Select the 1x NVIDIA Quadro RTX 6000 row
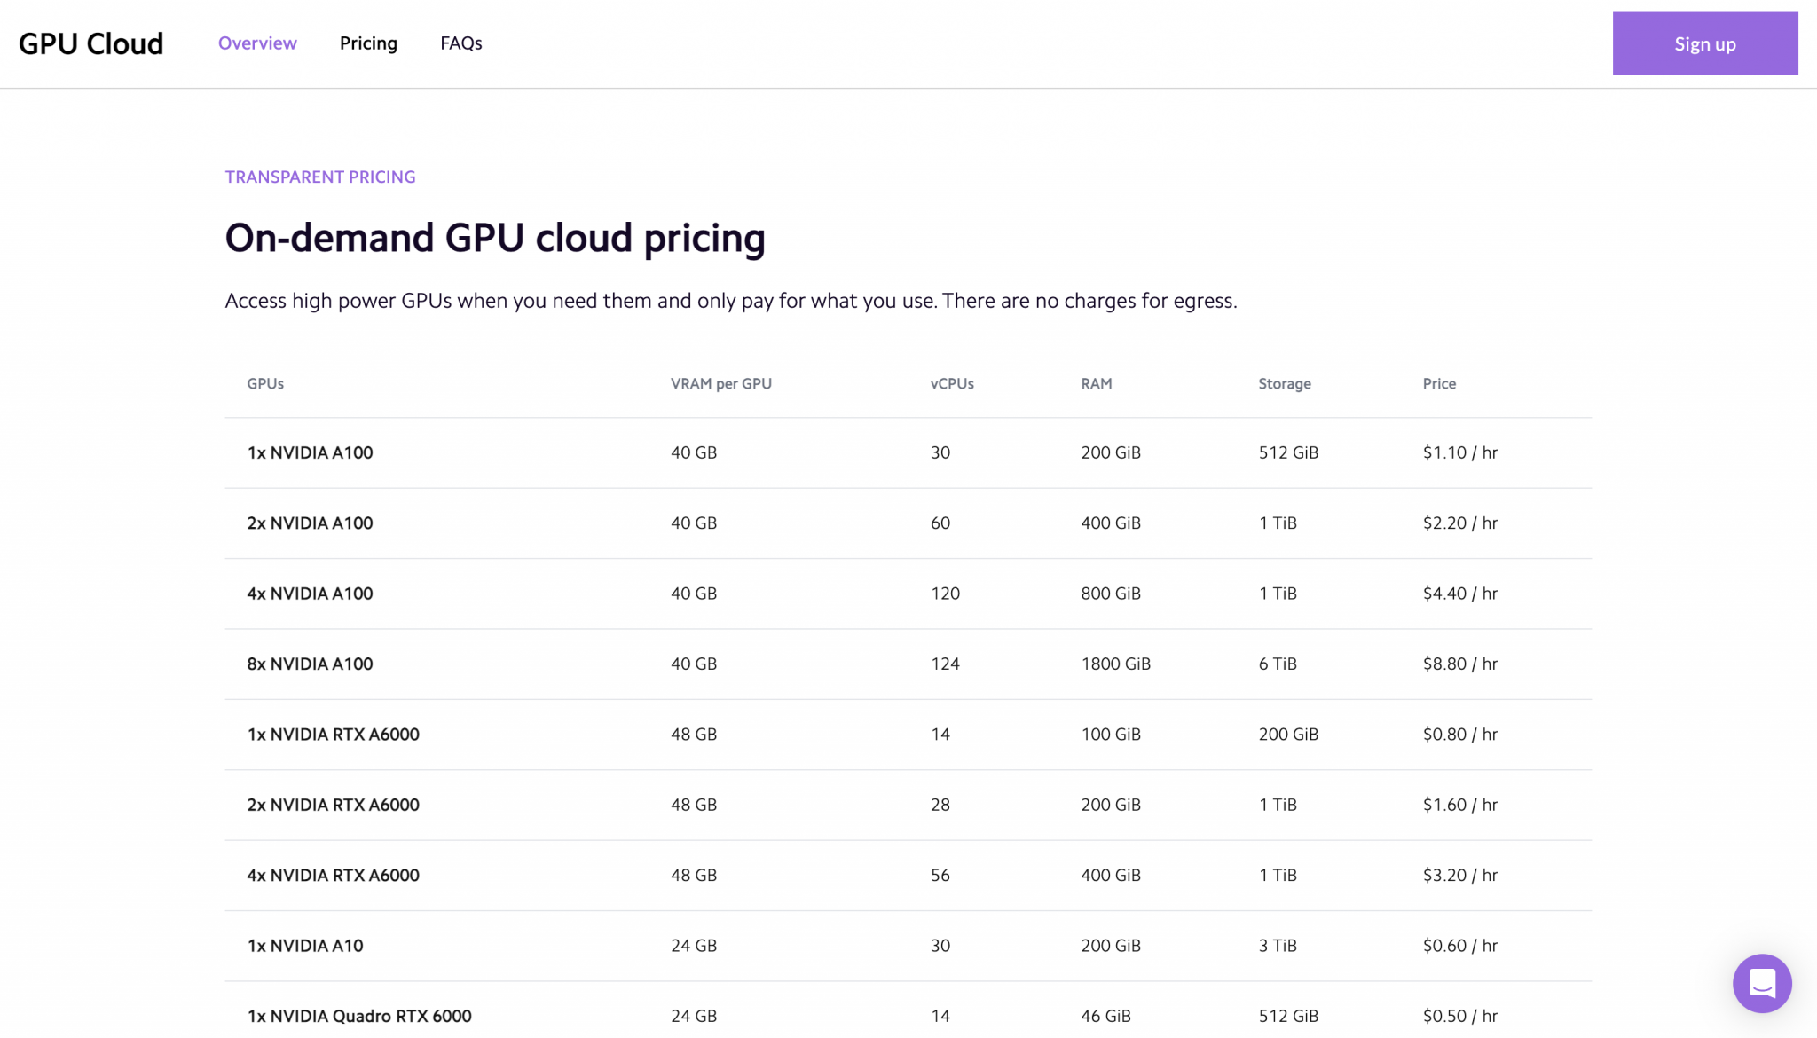The height and width of the screenshot is (1038, 1817). tap(359, 1016)
